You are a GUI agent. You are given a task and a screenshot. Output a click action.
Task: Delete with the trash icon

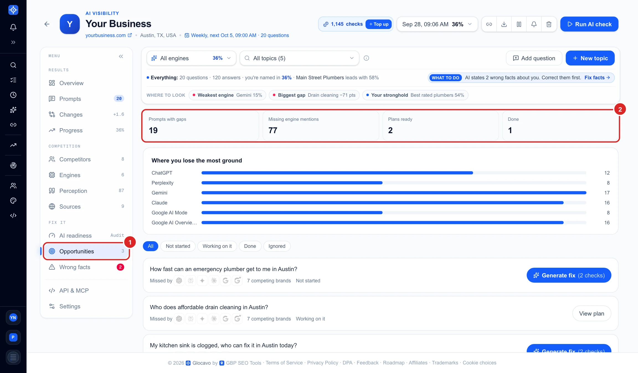pyautogui.click(x=549, y=24)
